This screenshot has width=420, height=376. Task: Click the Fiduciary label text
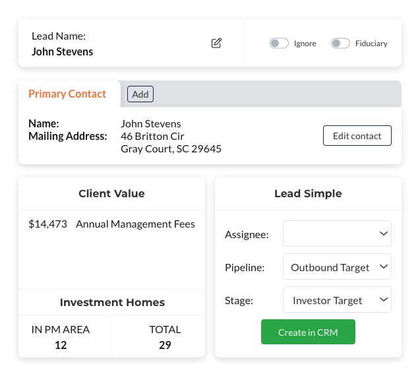click(371, 44)
